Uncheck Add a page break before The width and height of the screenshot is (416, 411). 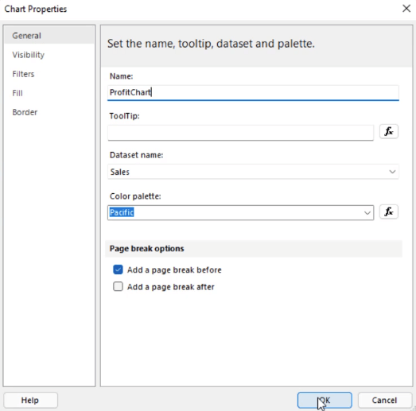click(x=118, y=269)
